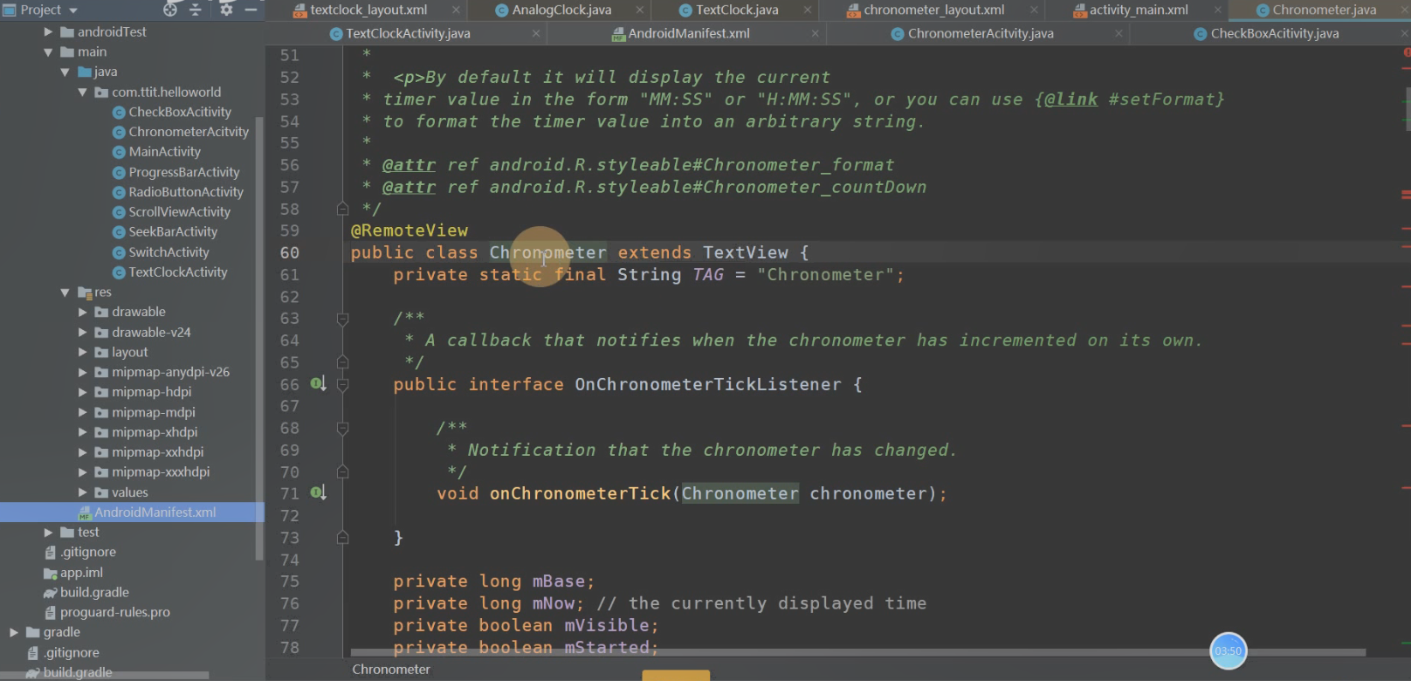Open CheckBoxAcitivity.java tab
The image size is (1411, 681).
(1275, 33)
